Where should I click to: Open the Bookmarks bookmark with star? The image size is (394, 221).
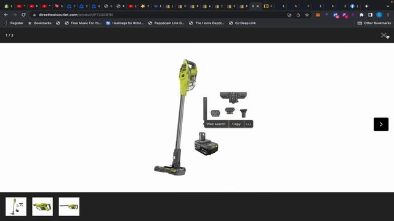(x=39, y=23)
